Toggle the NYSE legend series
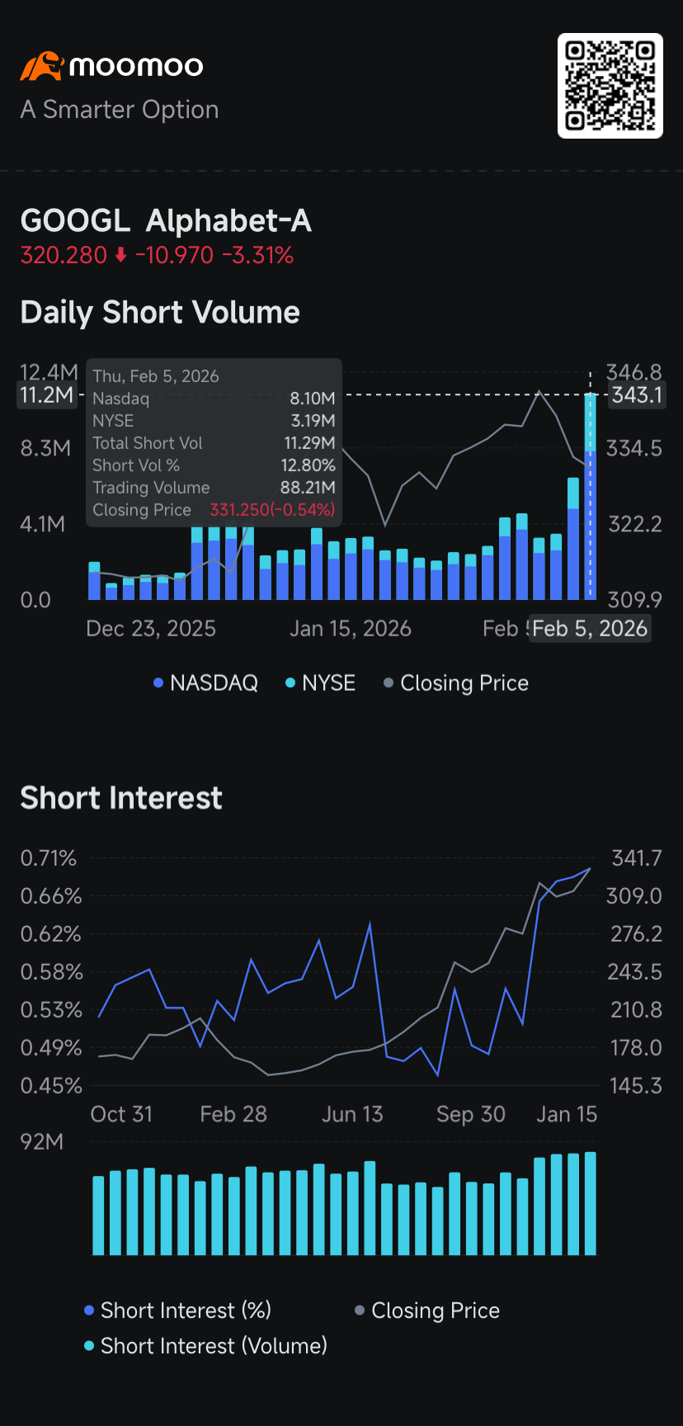This screenshot has width=683, height=1426. (320, 683)
